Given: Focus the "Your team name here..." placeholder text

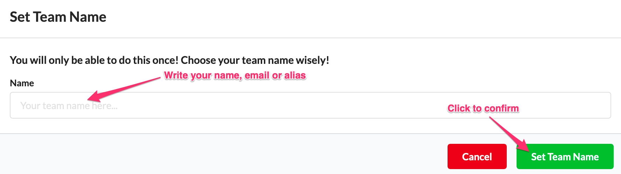Looking at the screenshot, I should click(69, 106).
